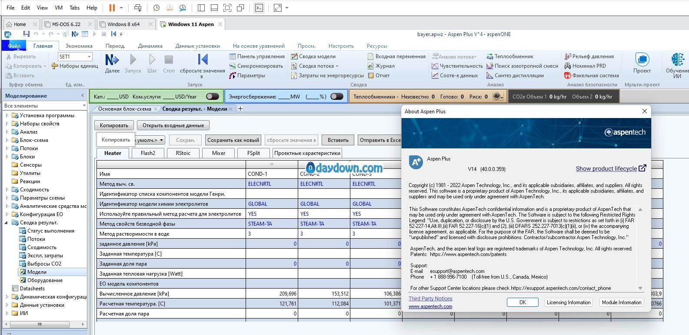
Task: Open the SET1 units dropdown
Action: [89, 57]
